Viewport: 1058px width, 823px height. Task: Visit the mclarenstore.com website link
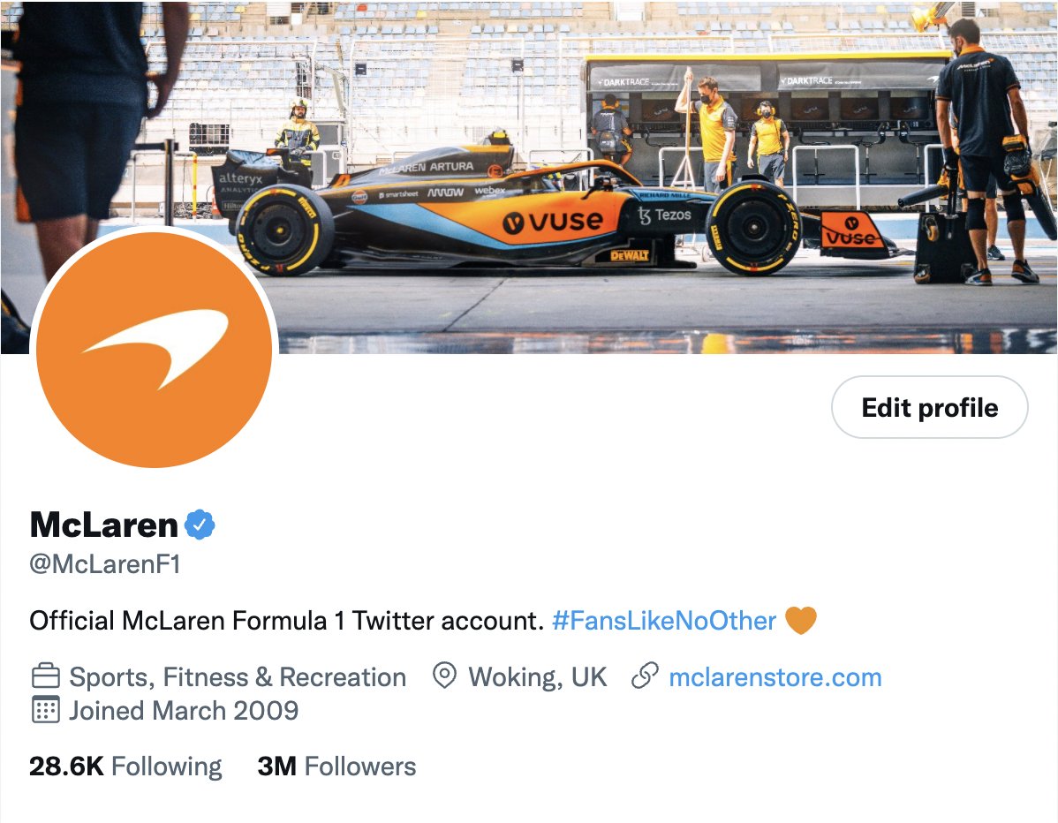775,677
